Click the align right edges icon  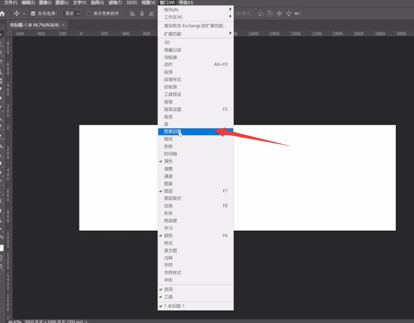pos(151,13)
